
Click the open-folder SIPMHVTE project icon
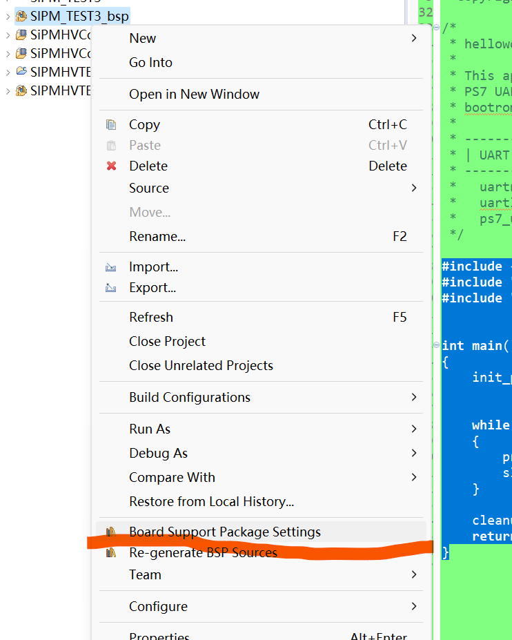[x=21, y=71]
